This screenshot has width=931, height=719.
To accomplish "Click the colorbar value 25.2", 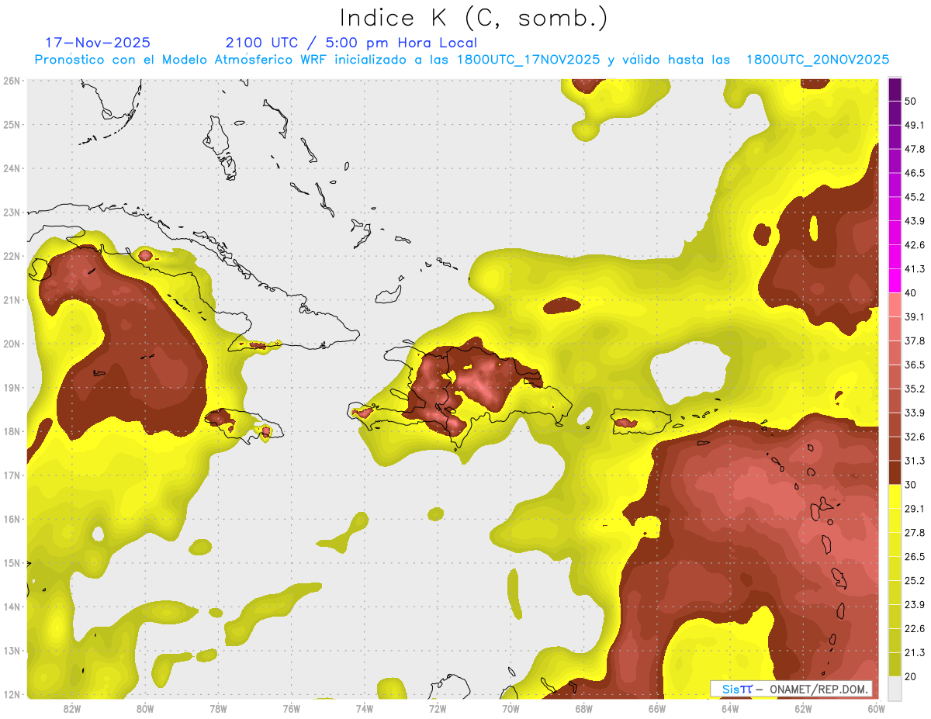I will pyautogui.click(x=915, y=581).
